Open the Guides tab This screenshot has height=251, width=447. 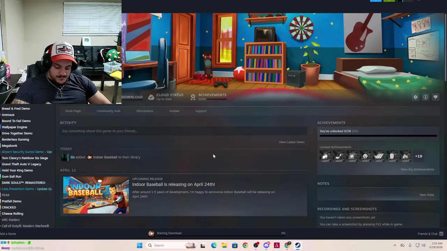174,111
